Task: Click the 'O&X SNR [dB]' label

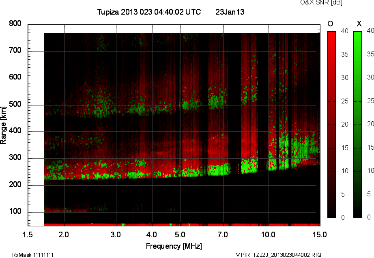Action: point(321,2)
